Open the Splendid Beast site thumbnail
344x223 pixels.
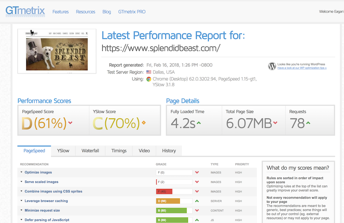[57, 51]
